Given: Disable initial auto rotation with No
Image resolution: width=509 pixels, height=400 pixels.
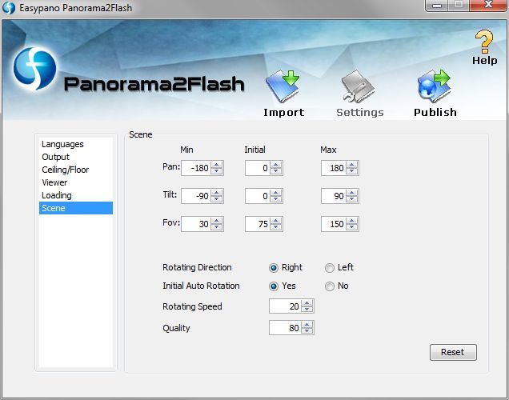Looking at the screenshot, I should coord(330,286).
